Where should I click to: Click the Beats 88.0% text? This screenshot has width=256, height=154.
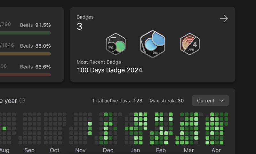pyautogui.click(x=35, y=46)
